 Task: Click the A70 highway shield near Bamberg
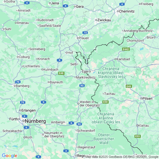[x=18, y=82]
